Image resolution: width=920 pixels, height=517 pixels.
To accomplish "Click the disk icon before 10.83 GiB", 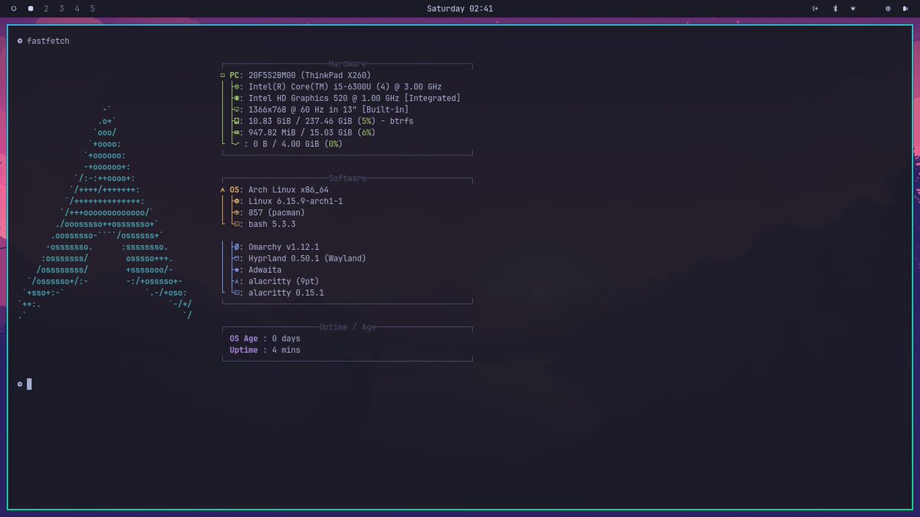I will 237,121.
